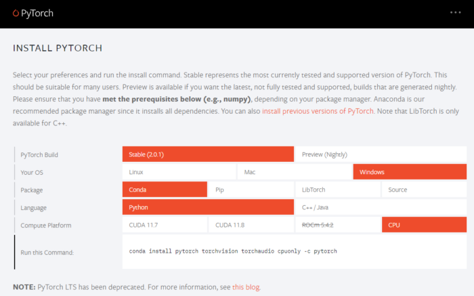Choose Linux as your OS

179,172
